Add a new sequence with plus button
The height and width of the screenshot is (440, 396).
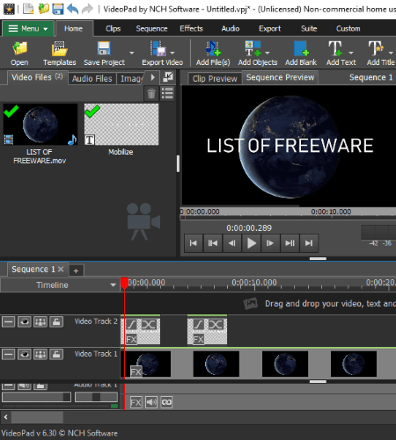77,270
